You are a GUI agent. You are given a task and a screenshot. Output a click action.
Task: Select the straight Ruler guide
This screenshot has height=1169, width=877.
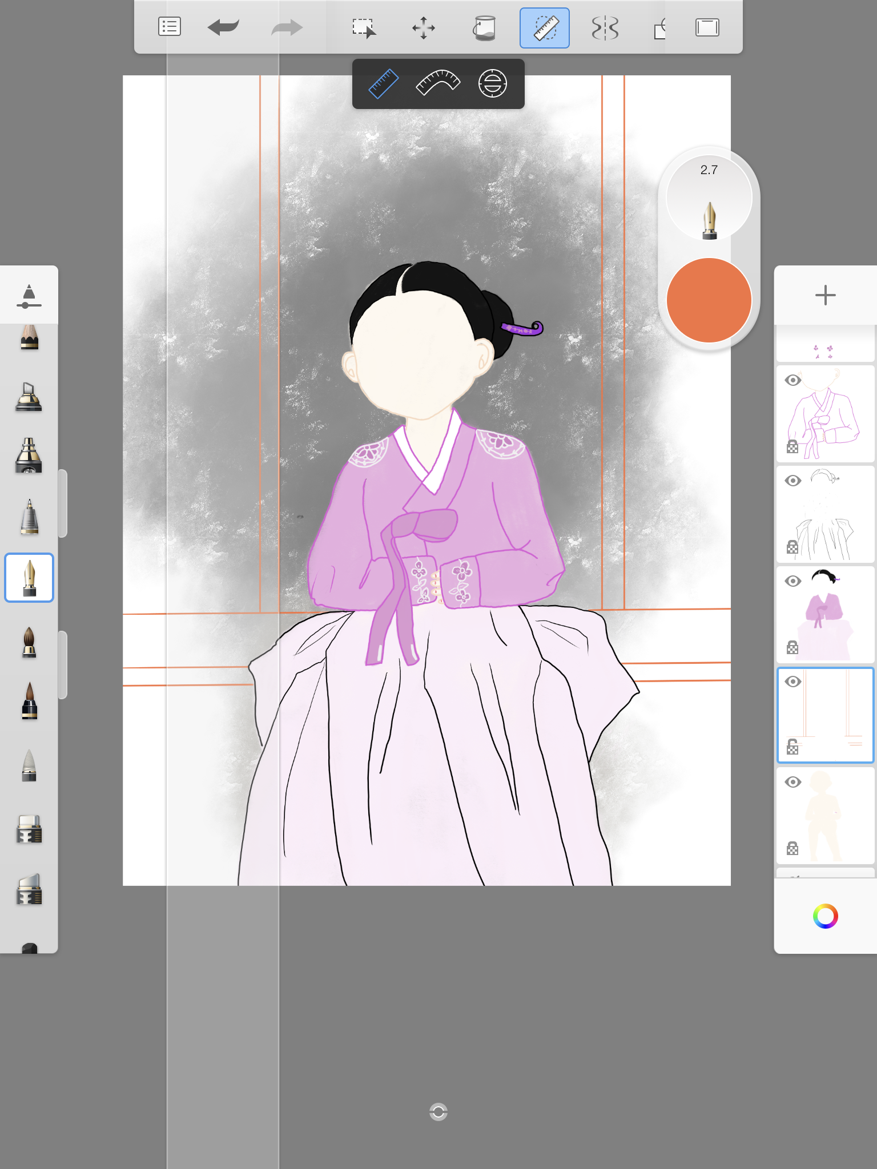(384, 84)
